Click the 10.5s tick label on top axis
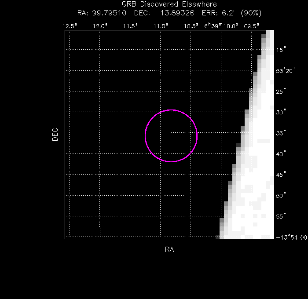The height and width of the screenshot is (299, 308). coord(191,26)
